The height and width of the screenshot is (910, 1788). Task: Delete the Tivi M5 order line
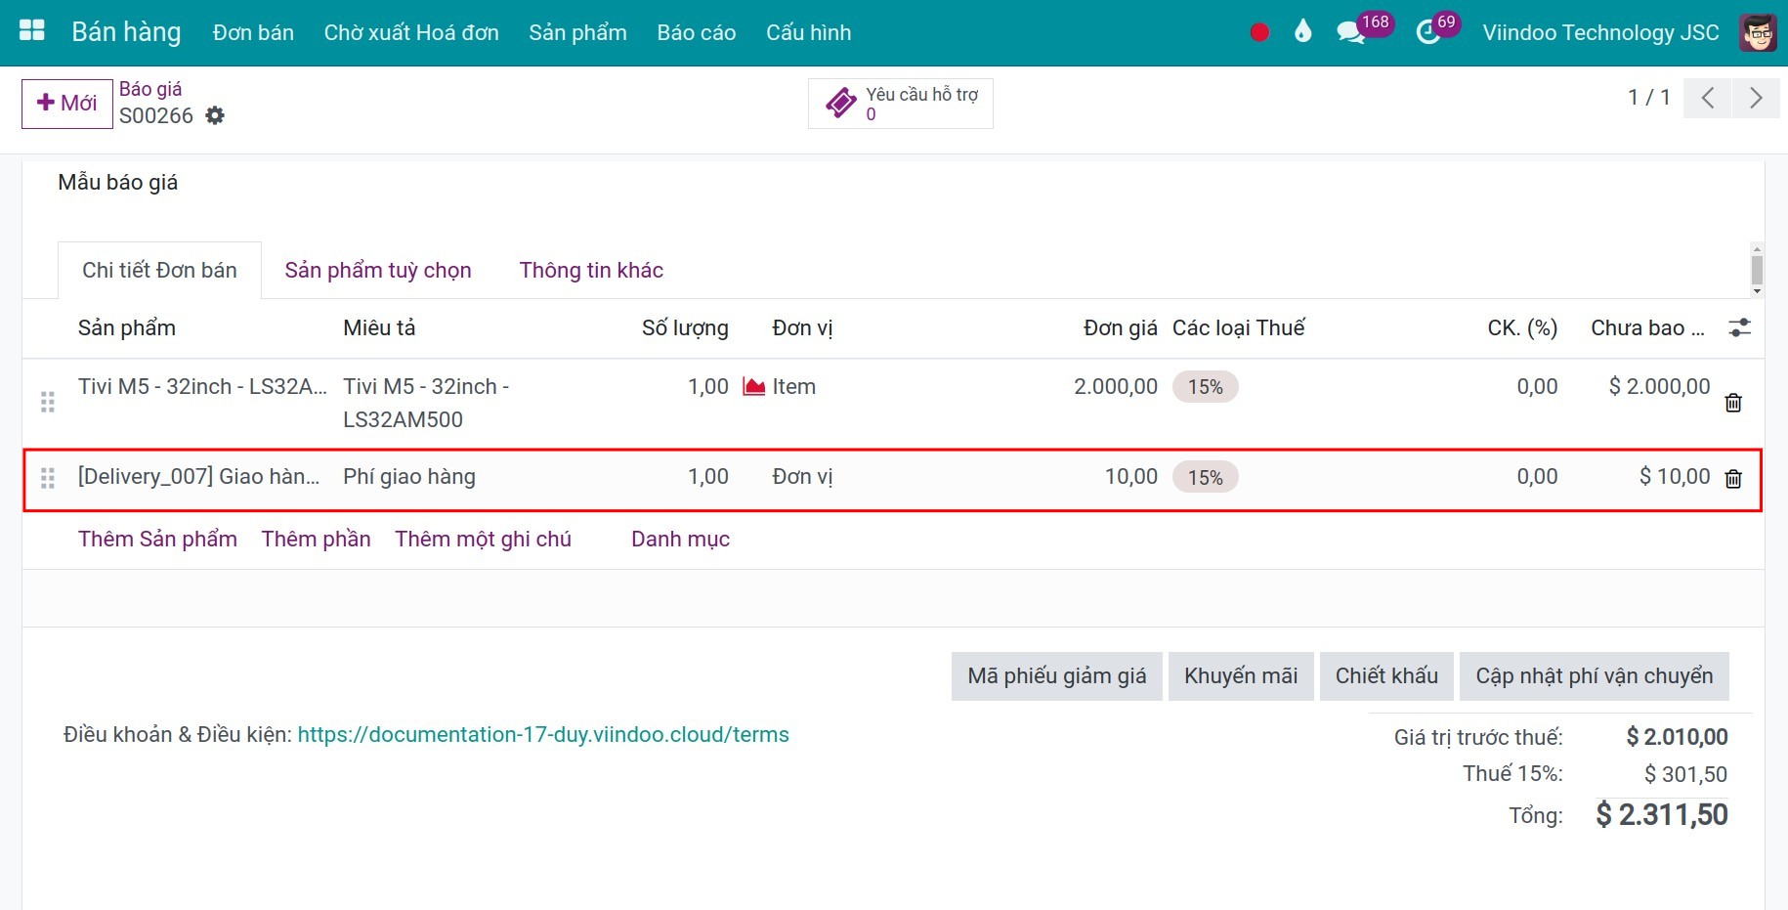pyautogui.click(x=1733, y=403)
